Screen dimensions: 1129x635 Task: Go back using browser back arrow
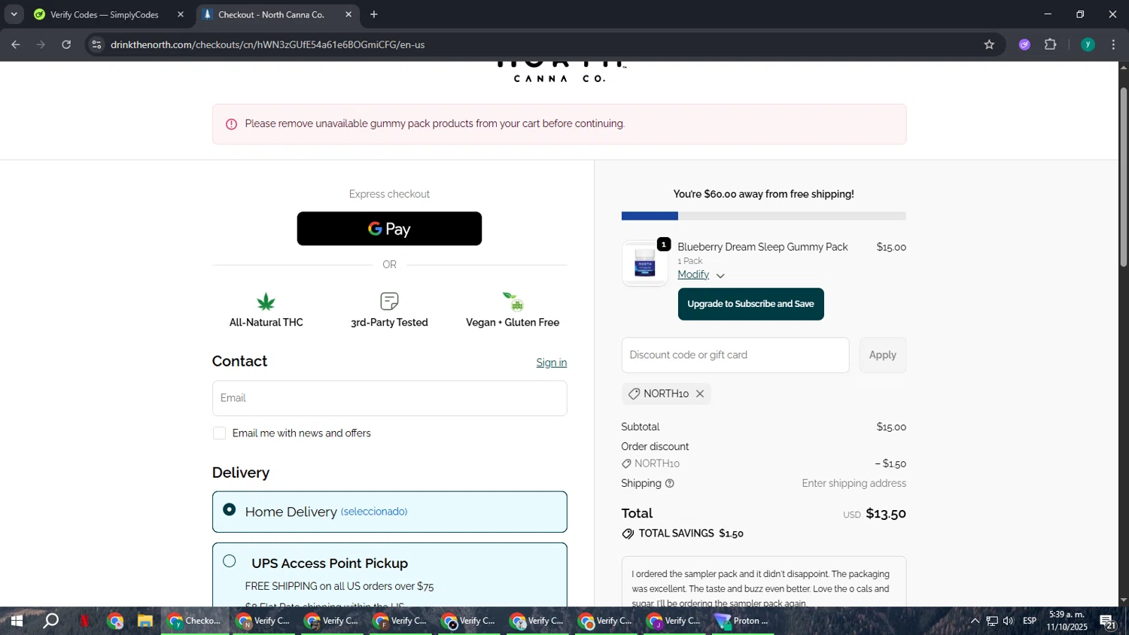15,44
